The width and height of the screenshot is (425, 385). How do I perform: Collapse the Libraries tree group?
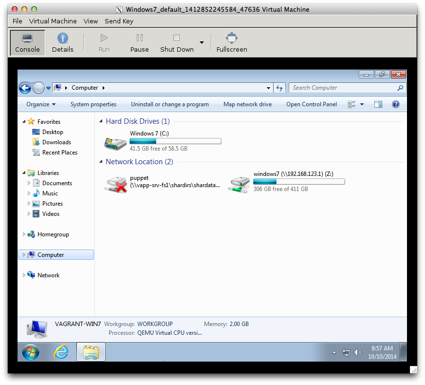point(24,173)
